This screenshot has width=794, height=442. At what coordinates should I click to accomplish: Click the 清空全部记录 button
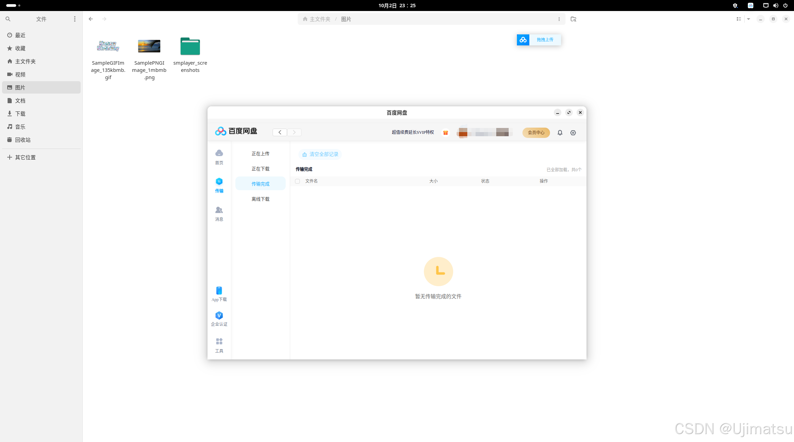tap(320, 154)
